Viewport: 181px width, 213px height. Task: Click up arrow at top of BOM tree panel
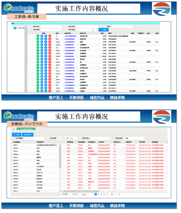click(26, 26)
